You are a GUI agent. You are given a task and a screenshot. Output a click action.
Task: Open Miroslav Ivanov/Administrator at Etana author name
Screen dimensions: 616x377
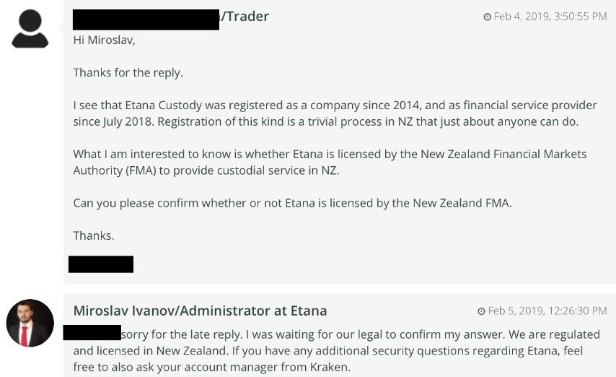(x=200, y=311)
